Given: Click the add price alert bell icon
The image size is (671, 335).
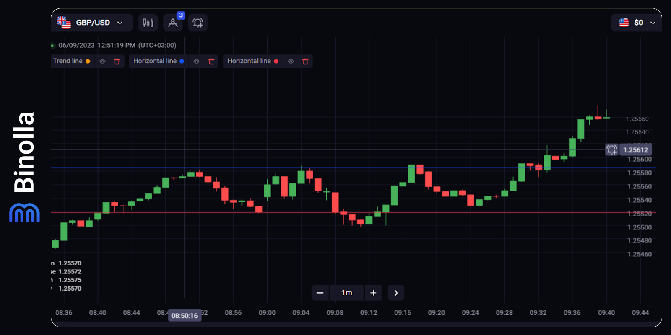Looking at the screenshot, I should (x=198, y=23).
